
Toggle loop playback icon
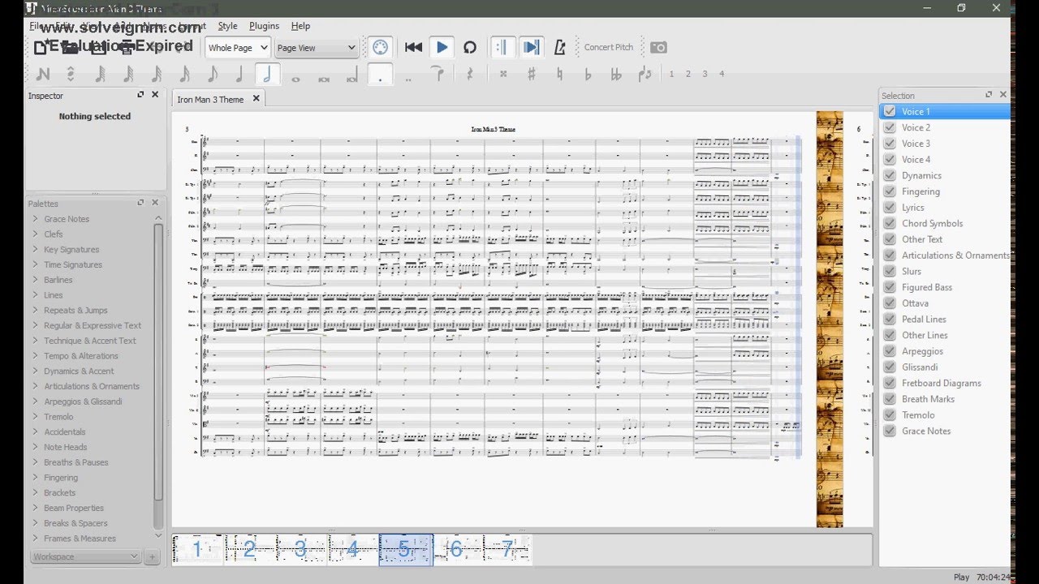coord(469,47)
